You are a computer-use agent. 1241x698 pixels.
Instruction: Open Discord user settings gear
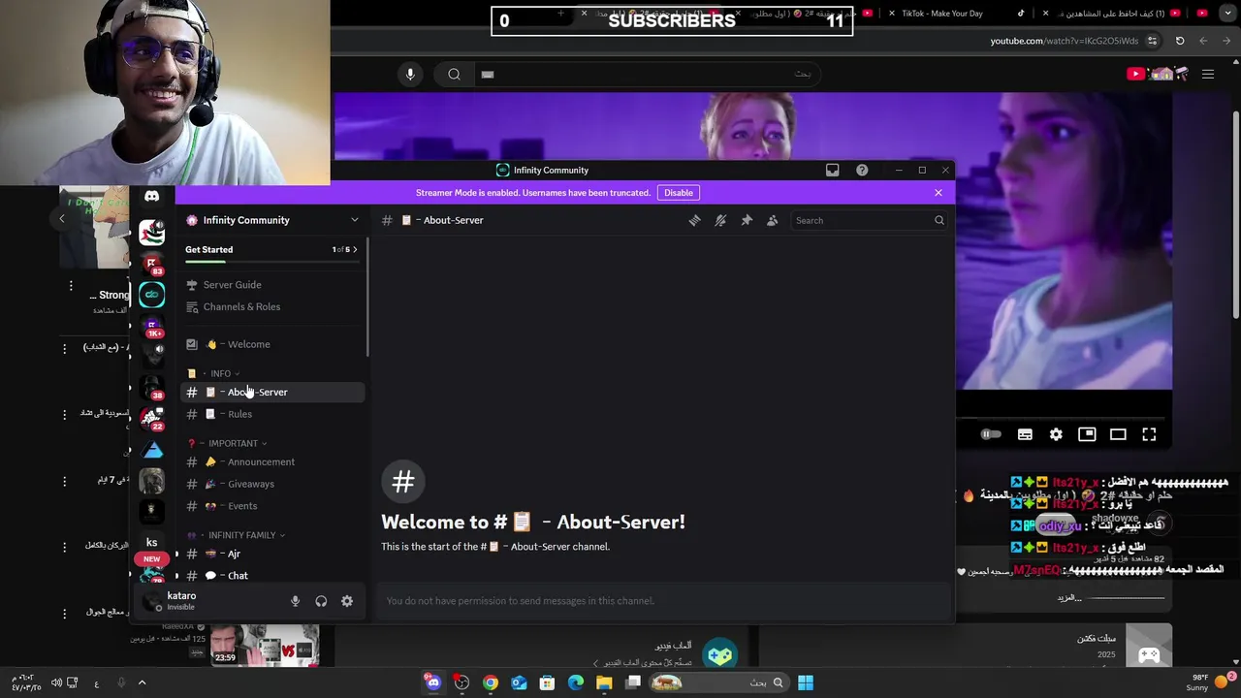[347, 601]
